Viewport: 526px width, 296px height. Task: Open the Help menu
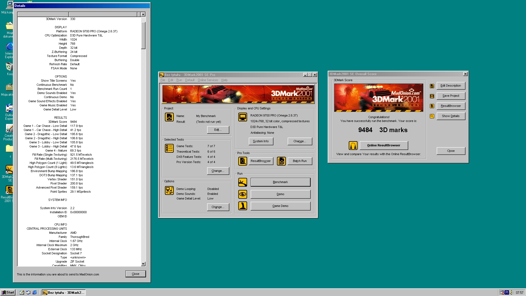(224, 80)
